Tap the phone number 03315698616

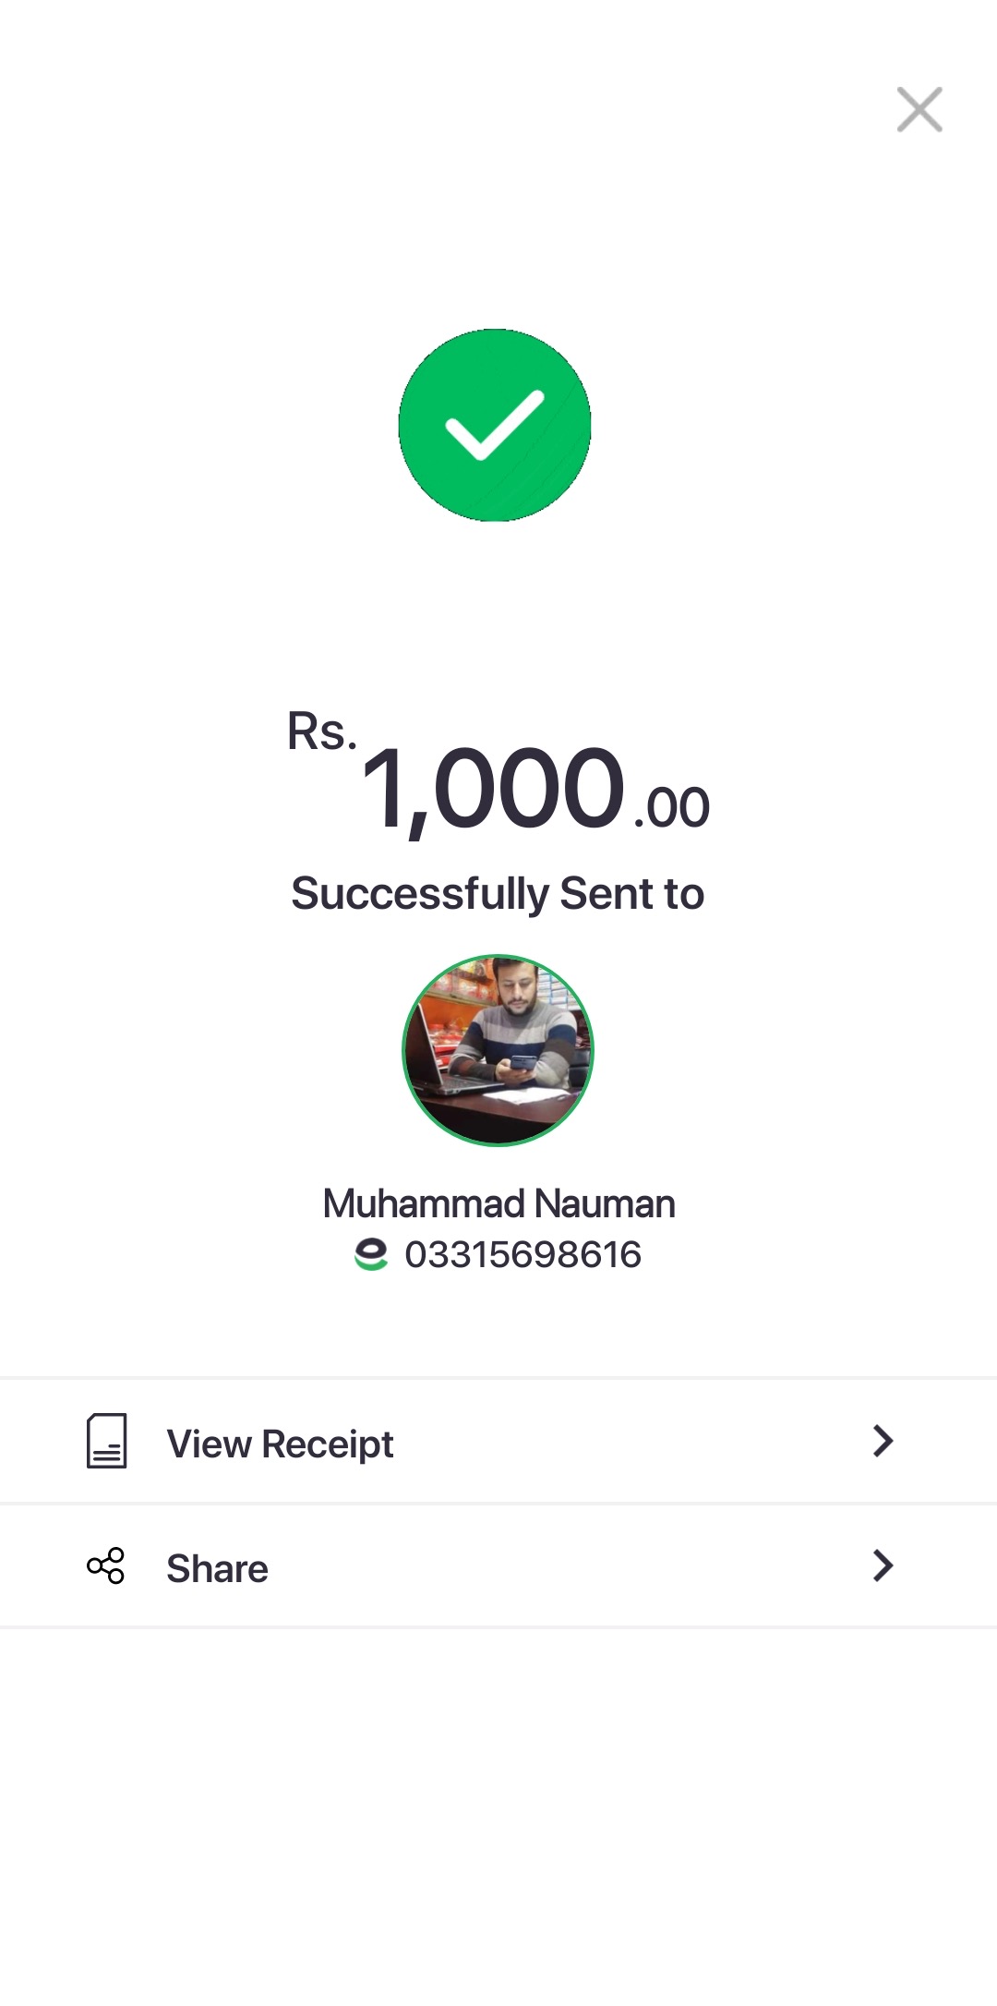point(523,1254)
